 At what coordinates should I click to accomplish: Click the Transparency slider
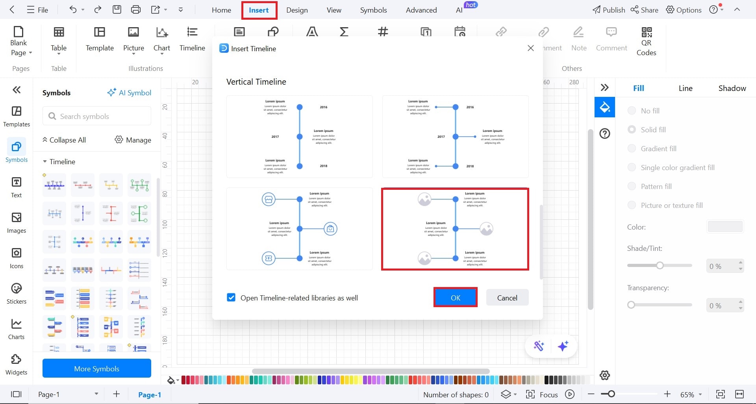(x=660, y=305)
